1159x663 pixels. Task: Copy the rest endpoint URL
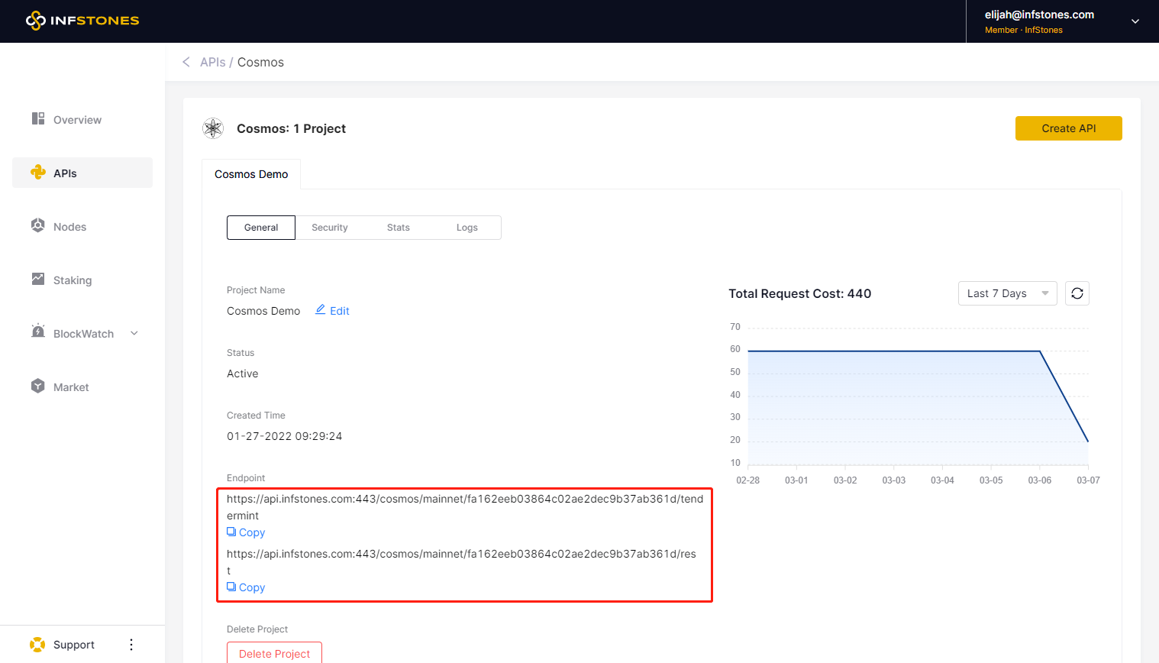coord(246,587)
